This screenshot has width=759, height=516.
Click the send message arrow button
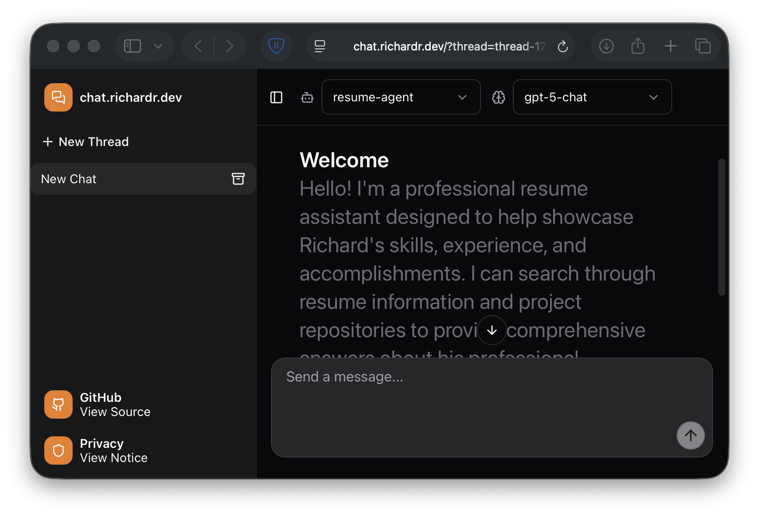click(690, 435)
